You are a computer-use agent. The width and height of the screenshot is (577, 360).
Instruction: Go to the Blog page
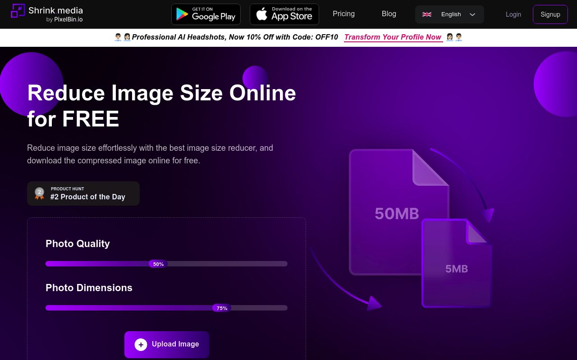coord(389,14)
